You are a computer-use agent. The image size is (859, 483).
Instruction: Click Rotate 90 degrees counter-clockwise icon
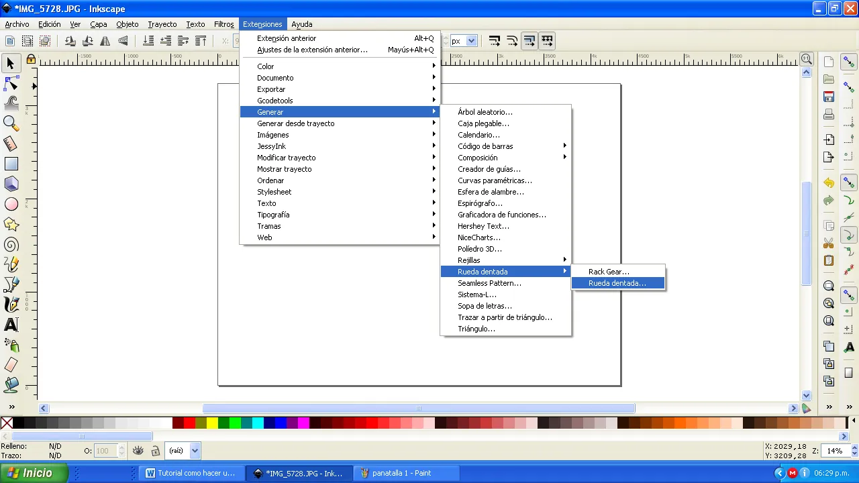70,41
